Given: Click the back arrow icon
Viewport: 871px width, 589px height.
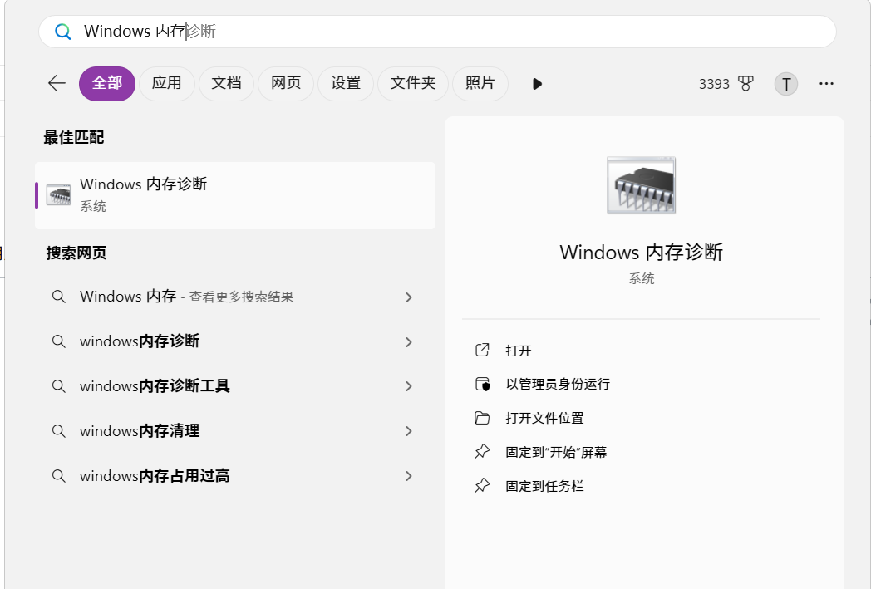Looking at the screenshot, I should pyautogui.click(x=56, y=83).
